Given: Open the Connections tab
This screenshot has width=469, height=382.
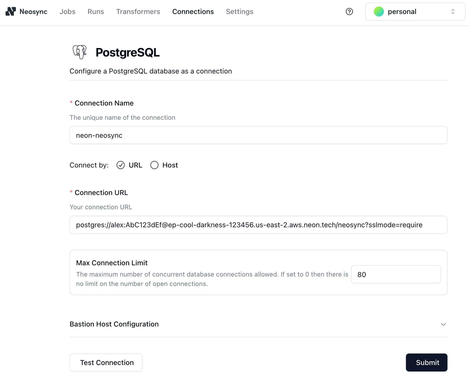Looking at the screenshot, I should [193, 11].
